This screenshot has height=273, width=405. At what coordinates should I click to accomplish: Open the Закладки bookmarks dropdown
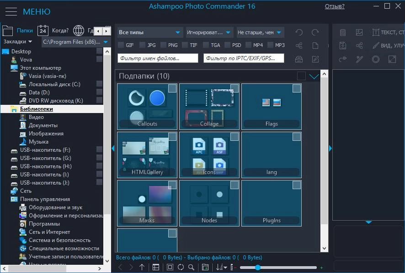[17, 41]
